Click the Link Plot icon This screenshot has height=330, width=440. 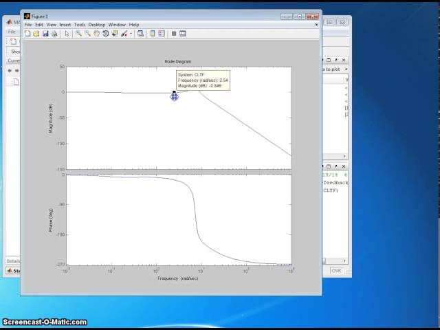140,34
